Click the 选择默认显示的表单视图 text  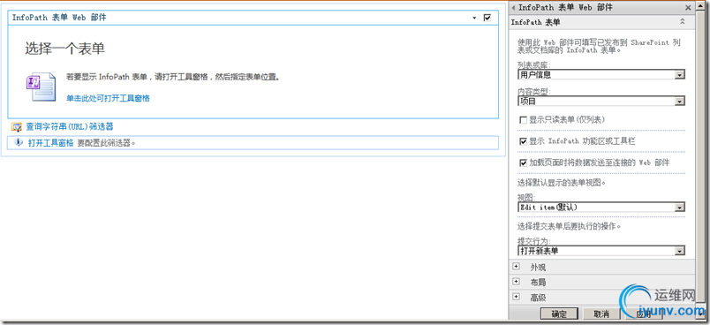562,184
